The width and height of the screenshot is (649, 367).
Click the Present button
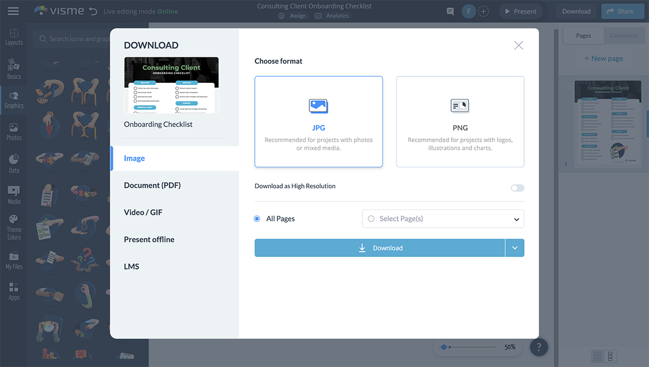(520, 11)
